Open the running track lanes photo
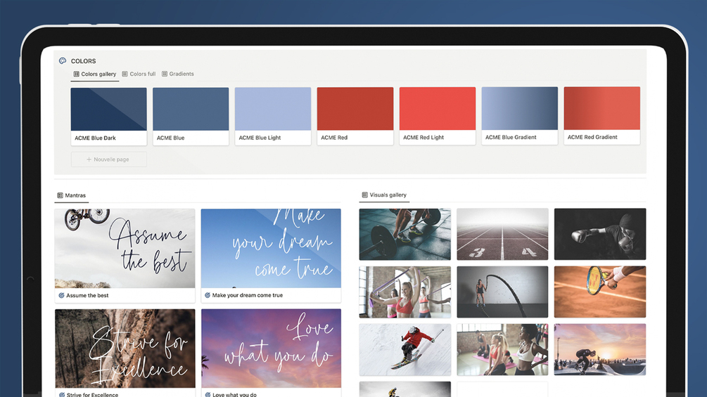The image size is (707, 397). pos(502,234)
